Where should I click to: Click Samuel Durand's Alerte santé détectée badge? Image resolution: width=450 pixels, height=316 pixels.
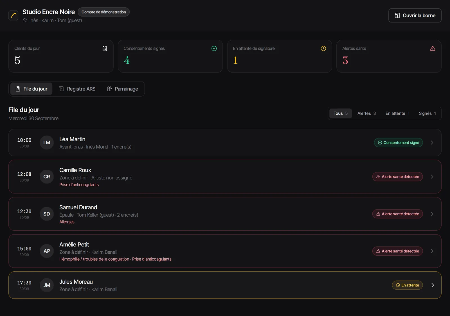[x=397, y=214]
